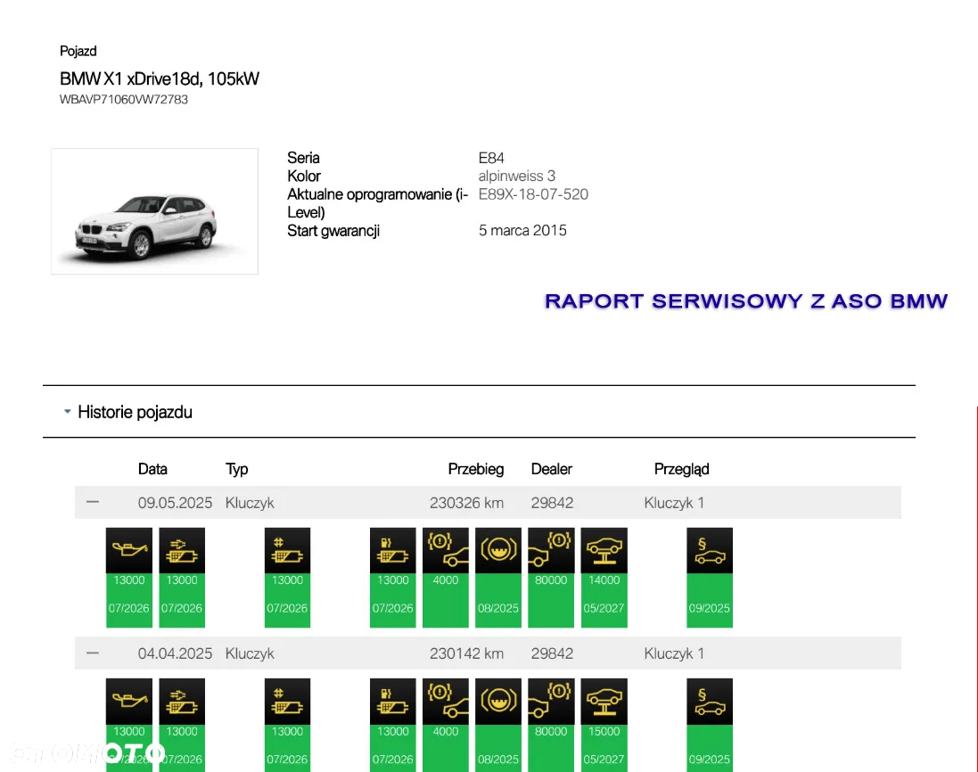978x772 pixels.
Task: Click microfilter icon in 09.05.2025 service row
Action: (288, 551)
